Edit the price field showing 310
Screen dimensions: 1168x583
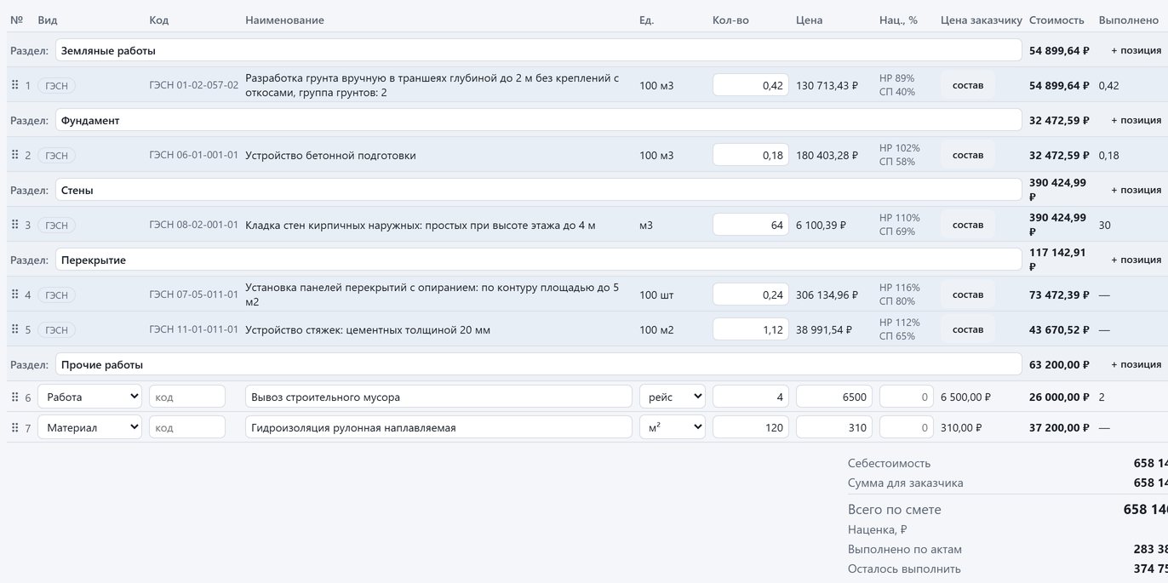click(834, 427)
